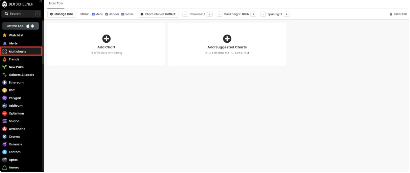This screenshot has width=410, height=173.
Task: Click the Manage tabs button
Action: pyautogui.click(x=62, y=14)
